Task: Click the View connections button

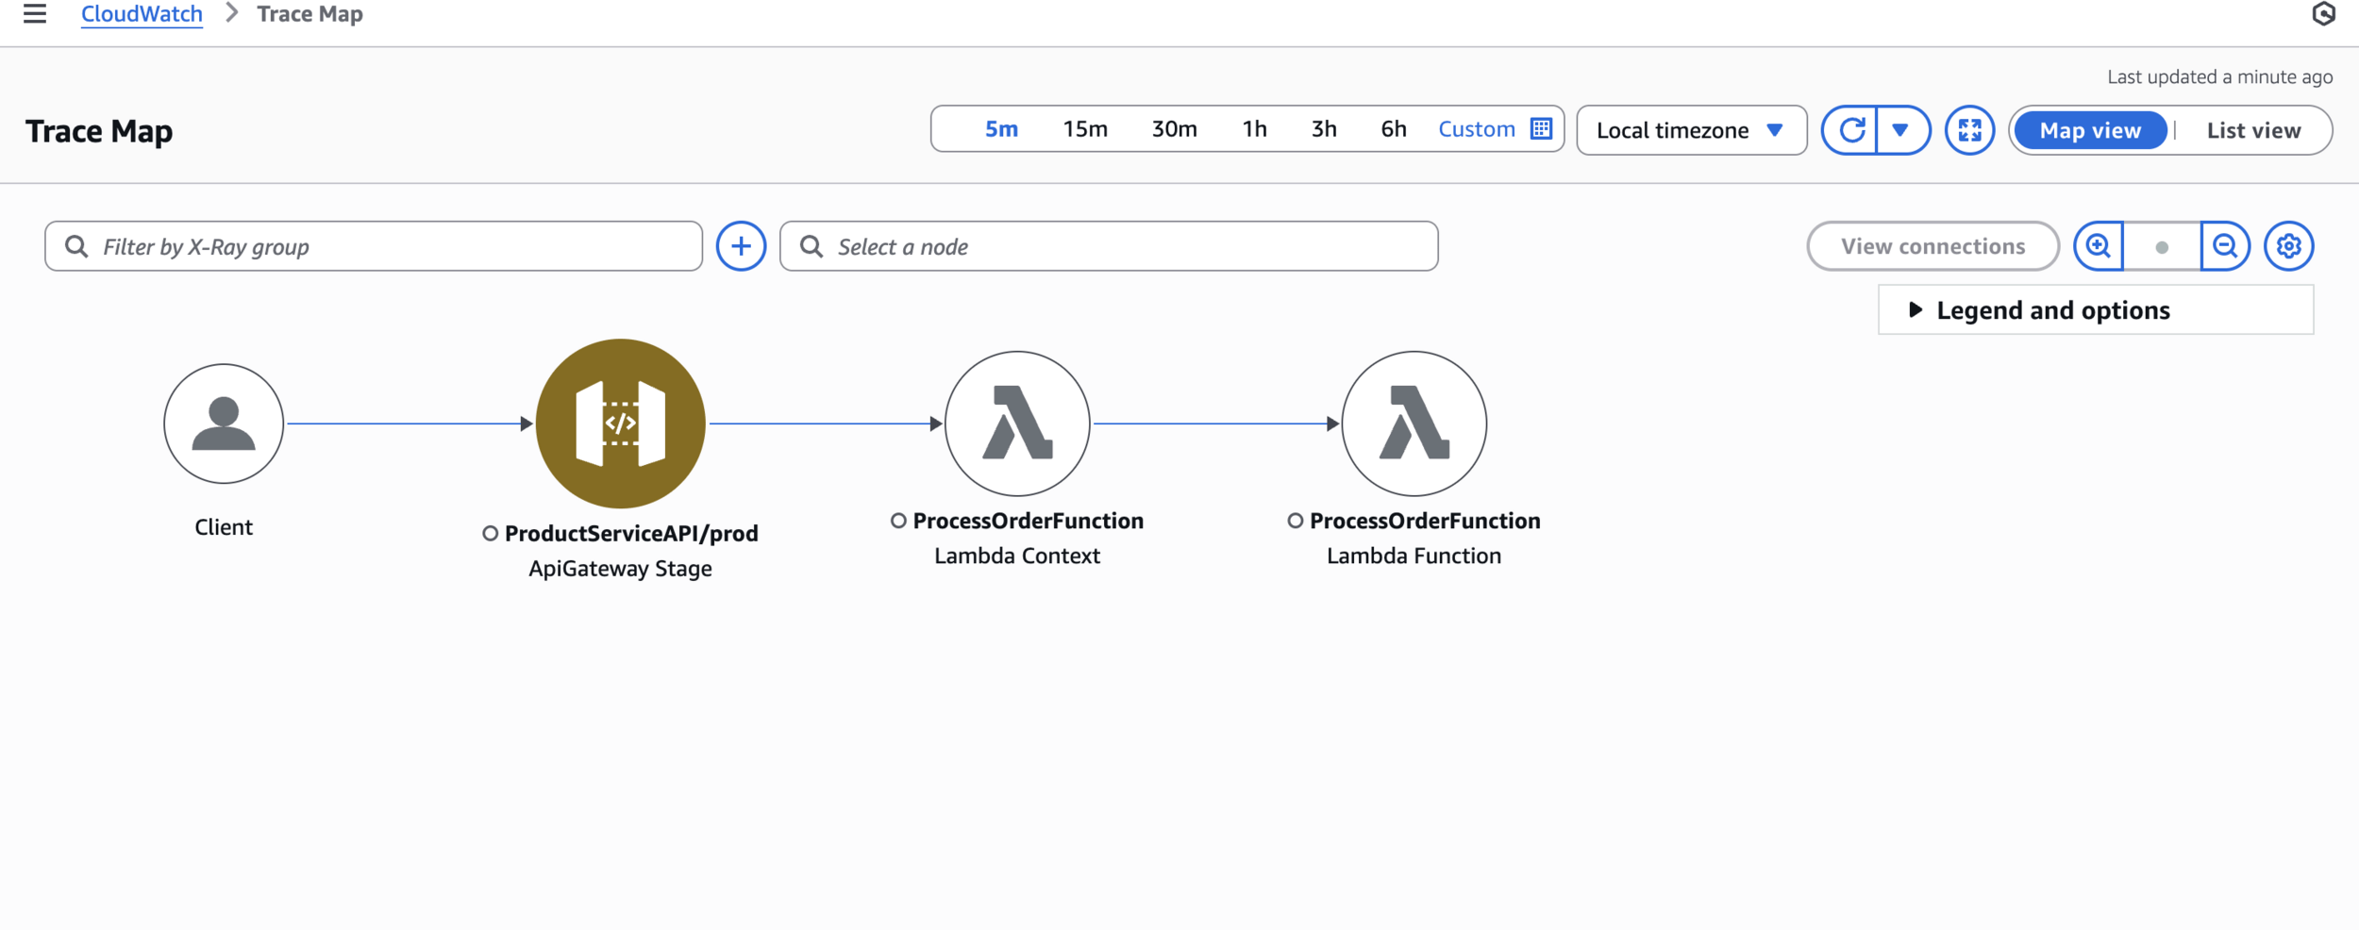Action: click(1932, 246)
